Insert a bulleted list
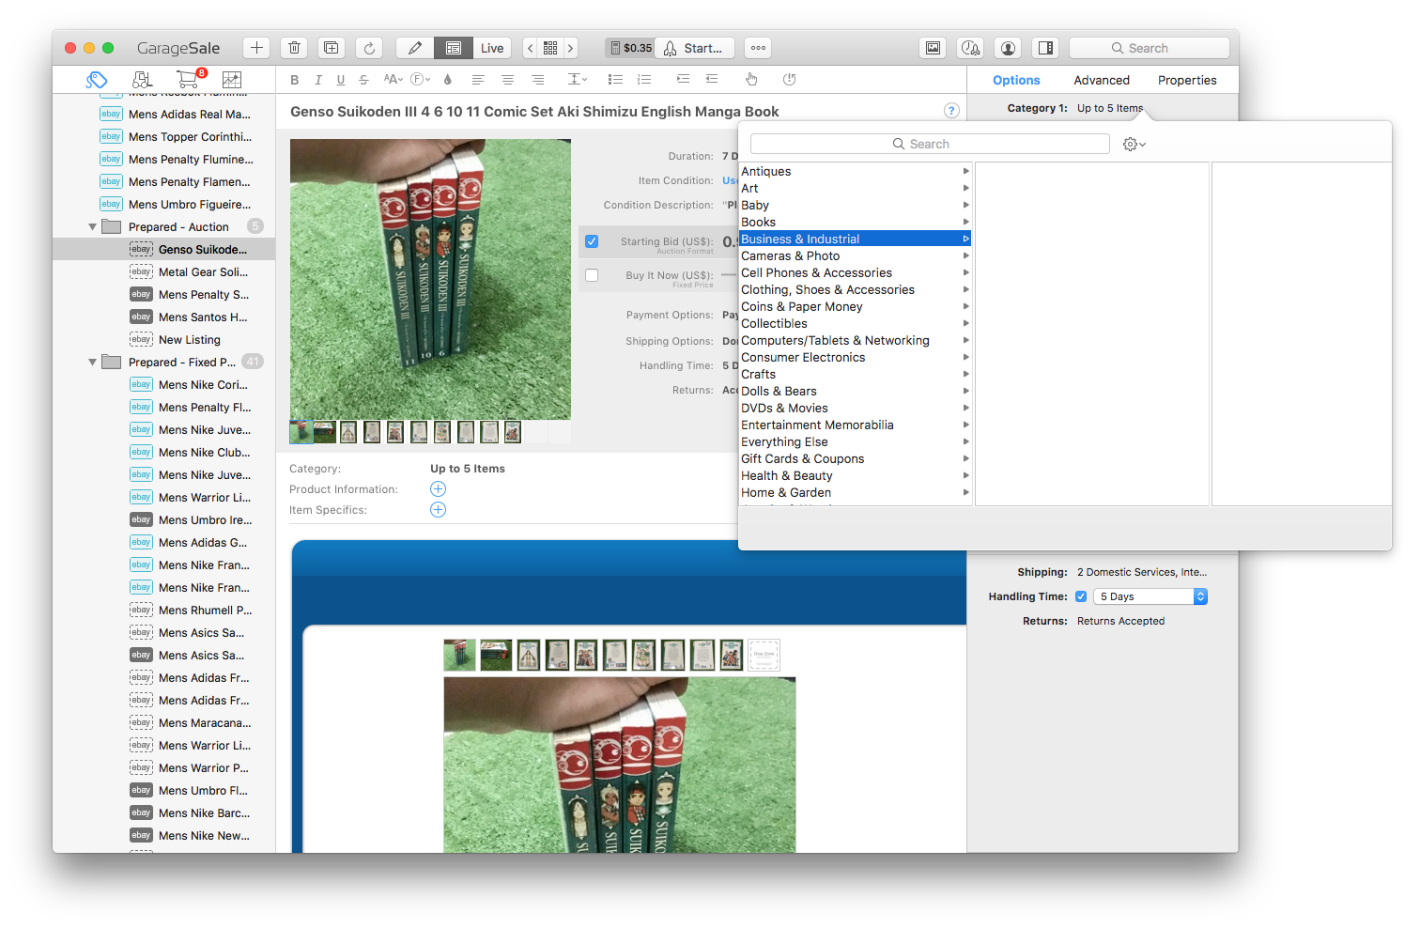This screenshot has height=928, width=1420. coord(615,80)
